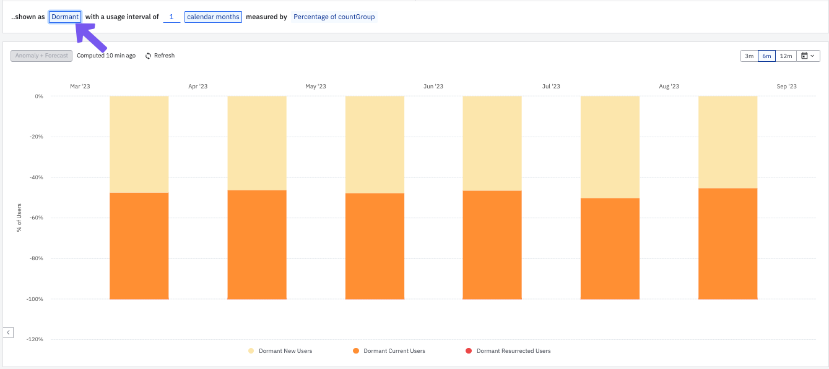This screenshot has height=369, width=829.
Task: Click the Dormant Resurrected Users legend dot
Action: pyautogui.click(x=470, y=350)
